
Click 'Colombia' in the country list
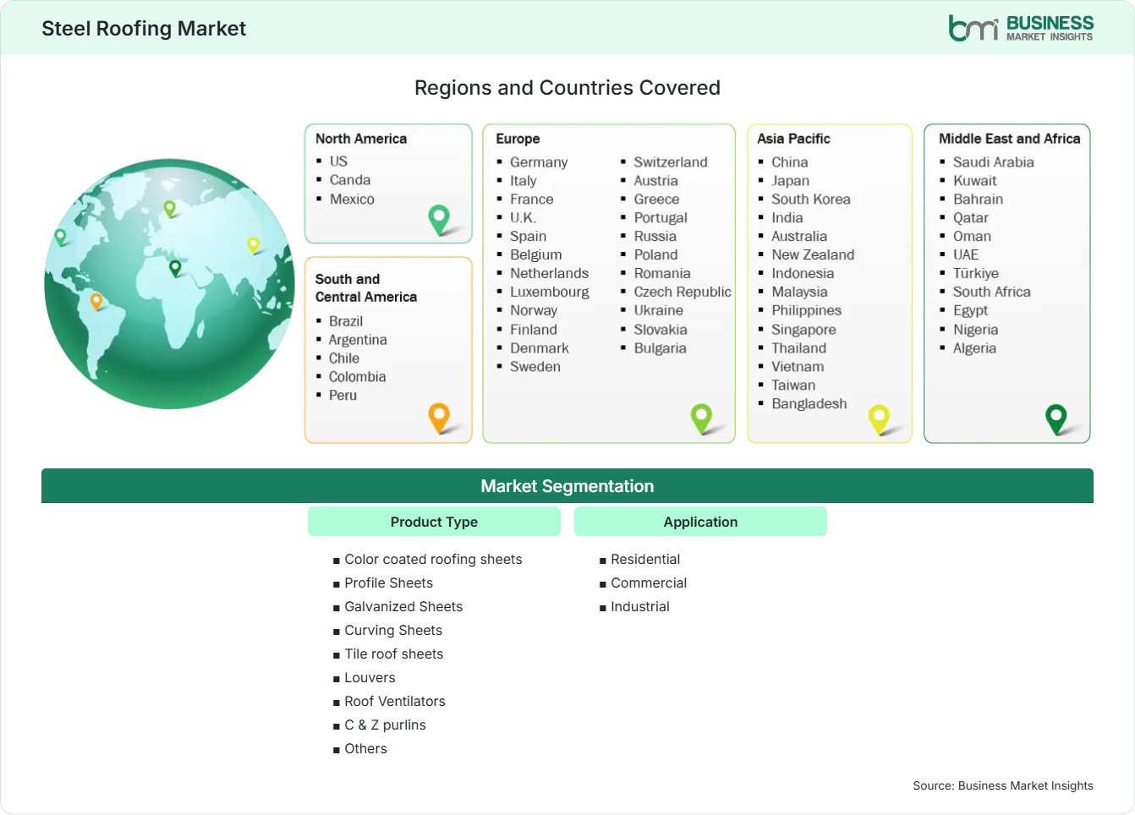point(357,377)
